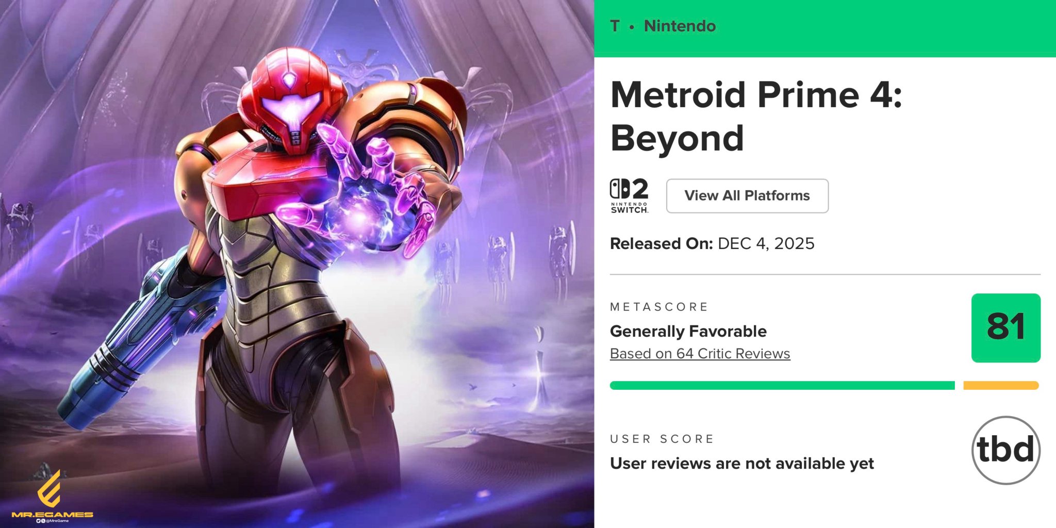Image resolution: width=1056 pixels, height=528 pixels.
Task: Click the USER SCORE section label
Action: click(x=662, y=439)
